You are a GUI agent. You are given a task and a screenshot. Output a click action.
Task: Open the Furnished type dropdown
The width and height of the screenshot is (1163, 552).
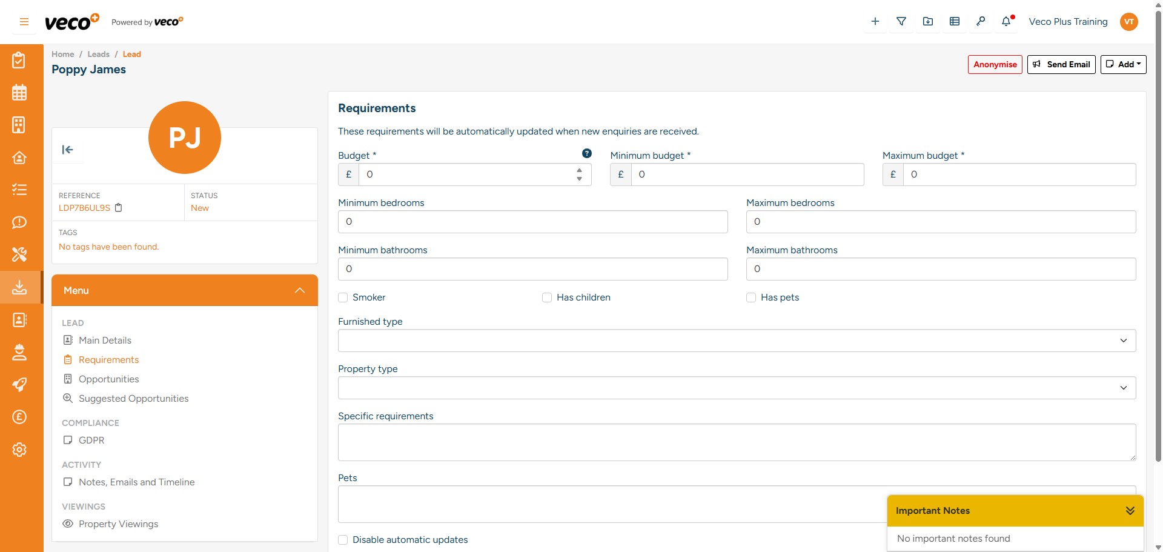tap(1124, 341)
